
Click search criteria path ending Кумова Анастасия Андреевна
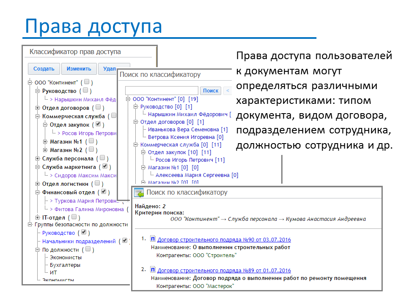(268, 219)
